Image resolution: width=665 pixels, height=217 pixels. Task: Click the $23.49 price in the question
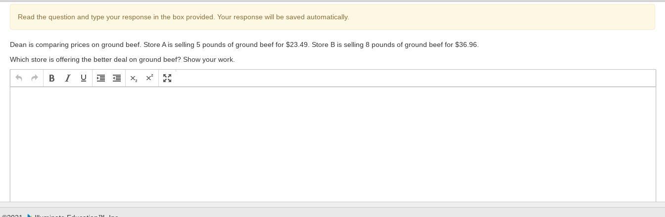click(x=297, y=44)
